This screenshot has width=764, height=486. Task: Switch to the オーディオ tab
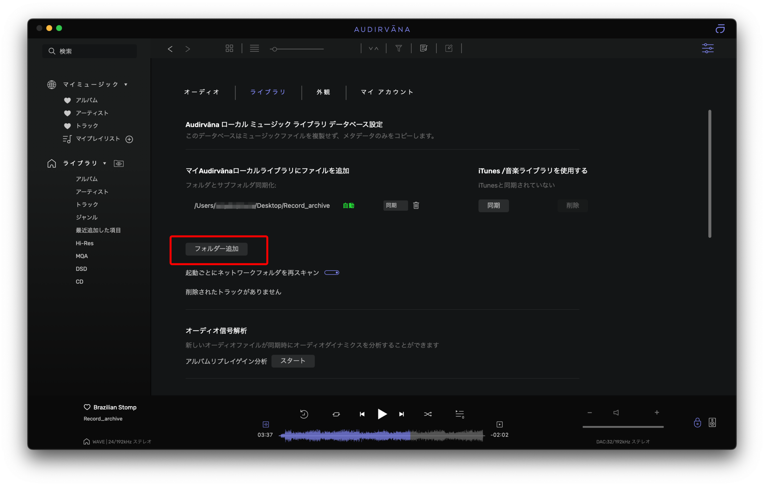202,92
